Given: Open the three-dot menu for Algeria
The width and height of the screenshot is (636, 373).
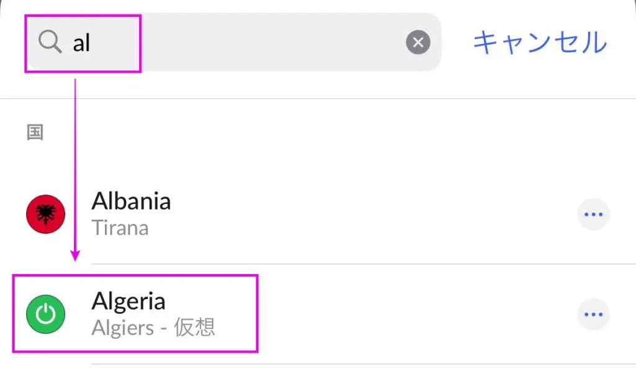Looking at the screenshot, I should pyautogui.click(x=593, y=314).
